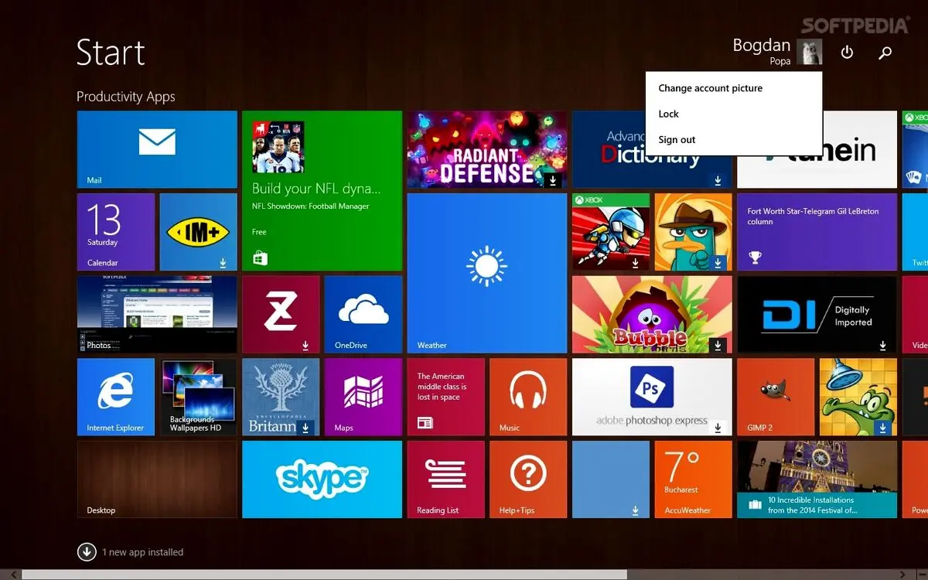Open NFL Showdown Football Manager store tile
The image size is (928, 580).
pyautogui.click(x=322, y=191)
